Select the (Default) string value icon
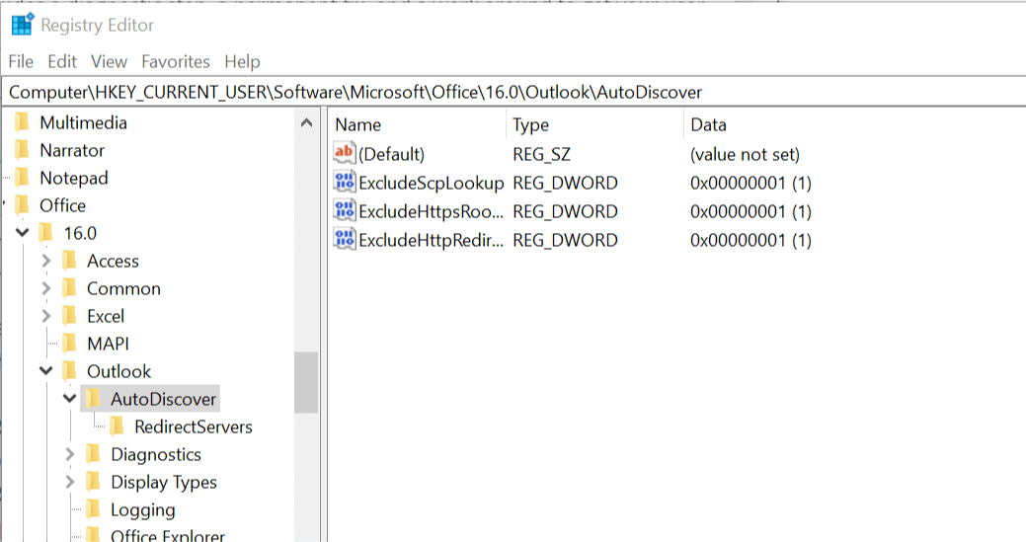The width and height of the screenshot is (1026, 542). [x=345, y=153]
